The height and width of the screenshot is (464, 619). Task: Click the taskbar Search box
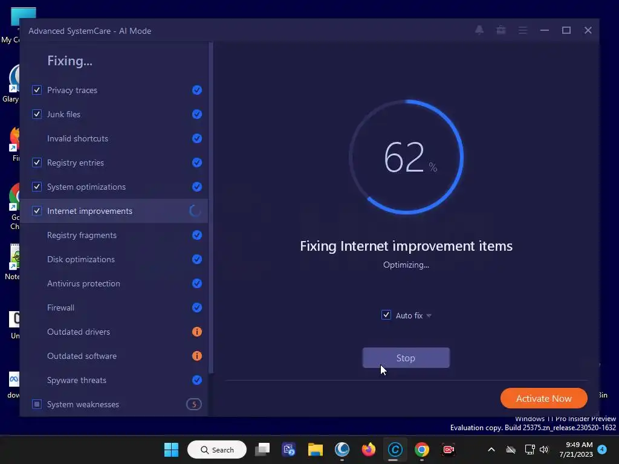217,449
